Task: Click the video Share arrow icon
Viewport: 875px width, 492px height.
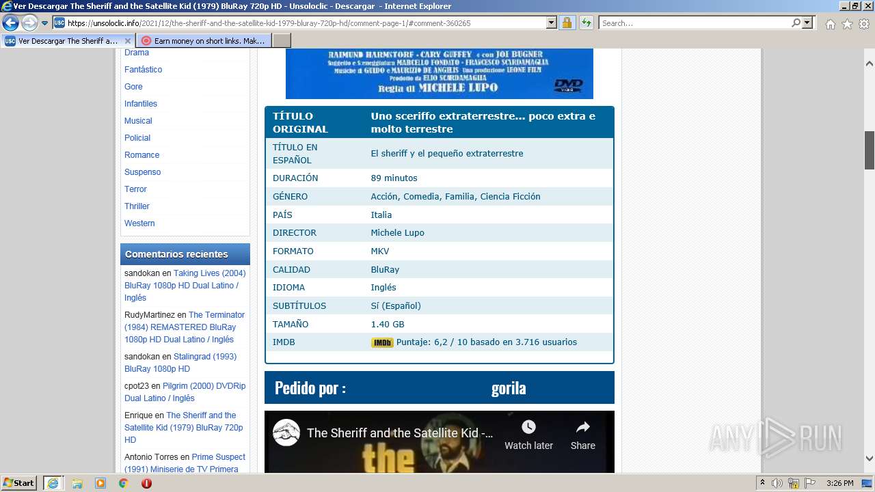Action: click(583, 427)
